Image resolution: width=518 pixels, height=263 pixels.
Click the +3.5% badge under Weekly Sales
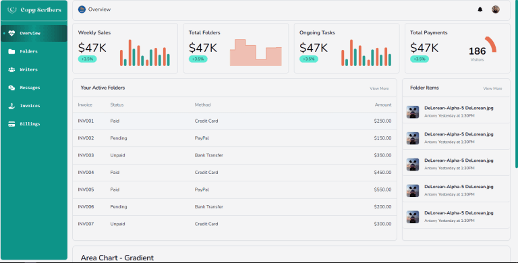pos(88,59)
